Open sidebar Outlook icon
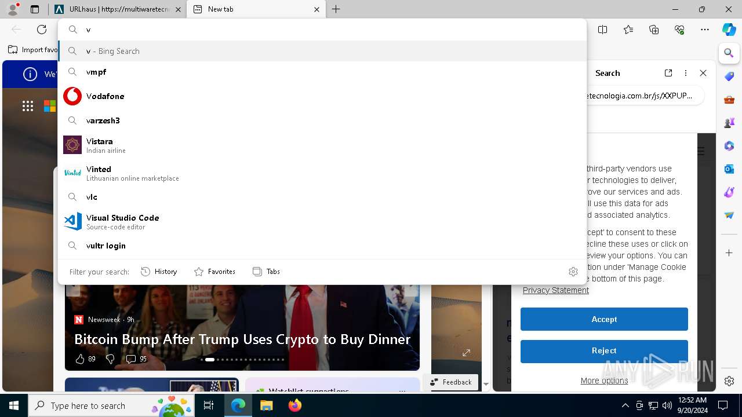This screenshot has height=417, width=742. (729, 169)
